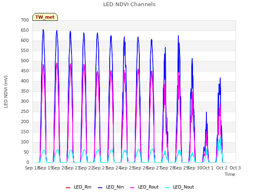
Task: Click the red LED_Rin legend color marker
Action: [x=68, y=188]
